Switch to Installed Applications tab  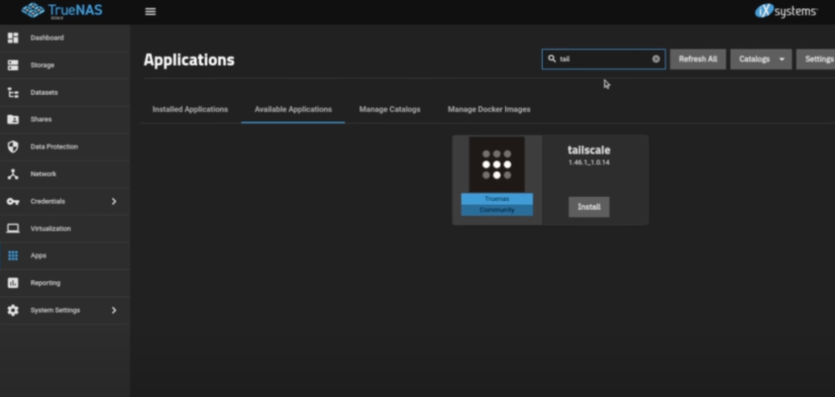[190, 109]
